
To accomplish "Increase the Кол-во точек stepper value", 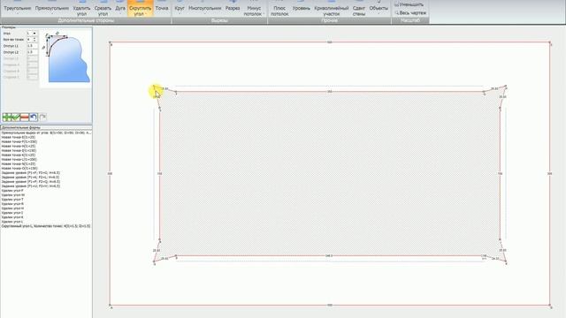I will coord(35,38).
